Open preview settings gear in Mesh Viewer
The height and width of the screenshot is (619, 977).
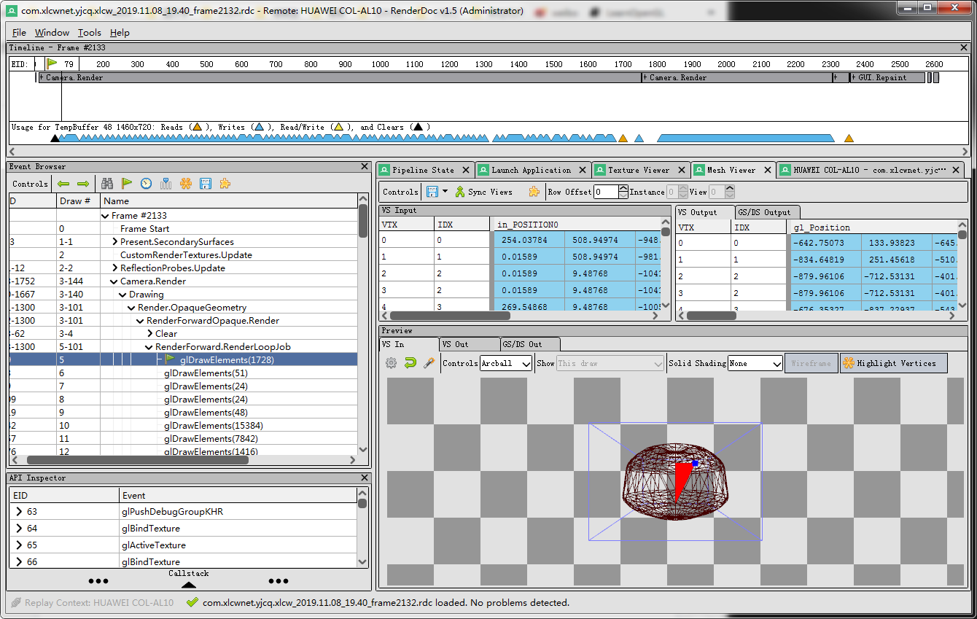coord(391,362)
